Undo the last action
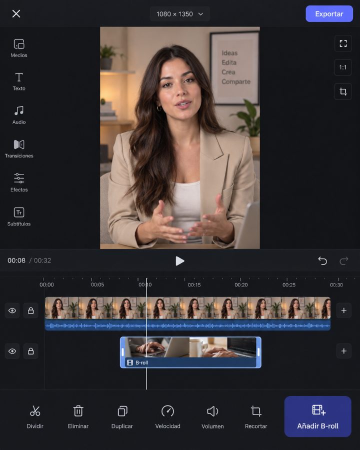The image size is (360, 450). click(322, 260)
